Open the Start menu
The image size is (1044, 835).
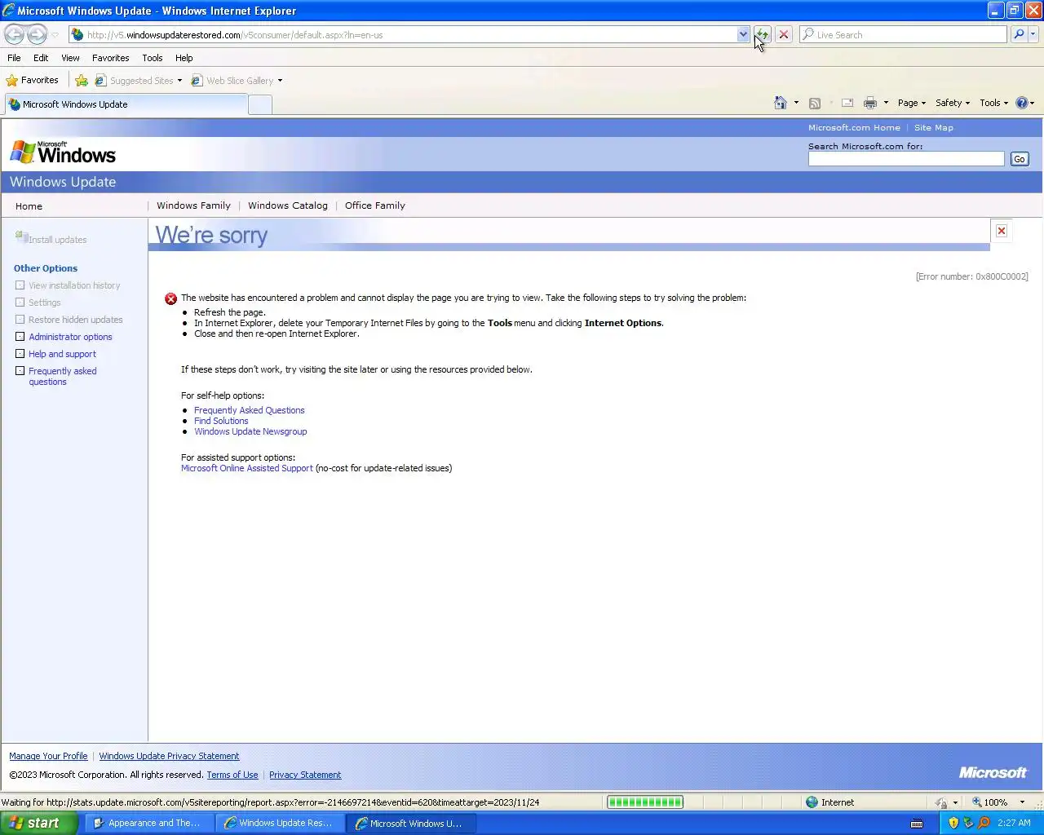pyautogui.click(x=39, y=823)
